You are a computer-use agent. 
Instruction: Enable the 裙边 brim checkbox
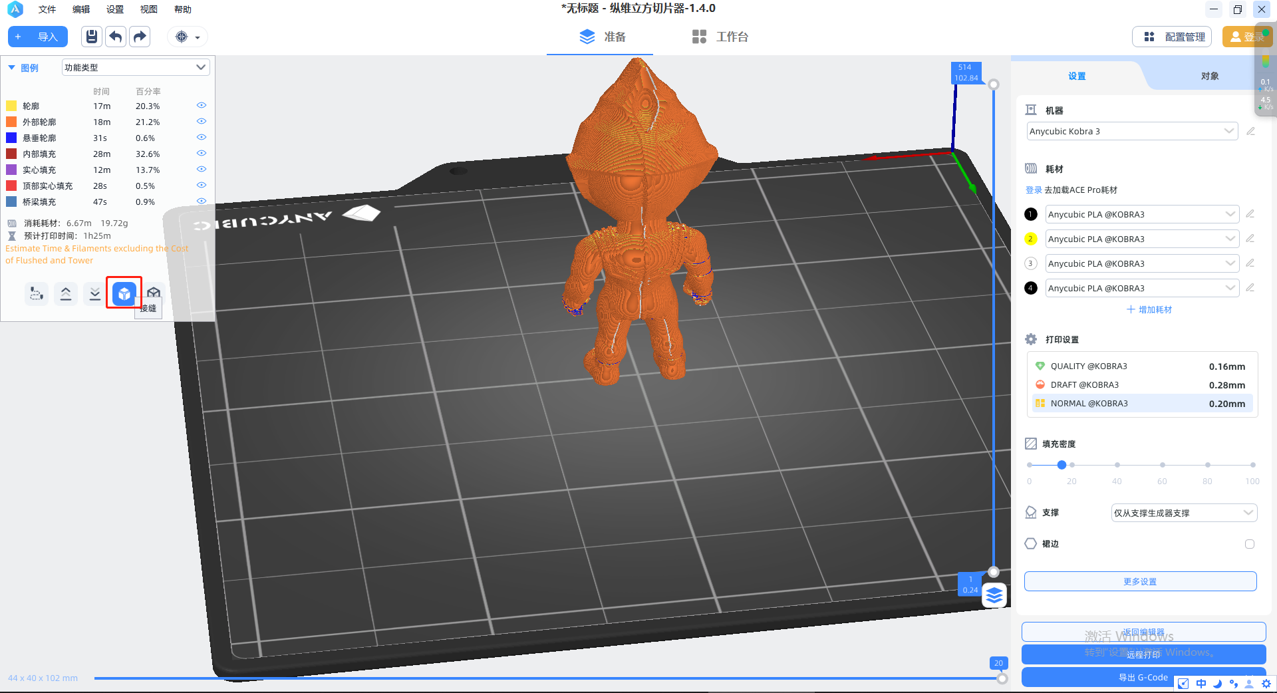(x=1250, y=544)
